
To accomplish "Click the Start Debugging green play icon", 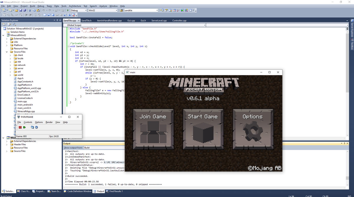I will (x=68, y=10).
